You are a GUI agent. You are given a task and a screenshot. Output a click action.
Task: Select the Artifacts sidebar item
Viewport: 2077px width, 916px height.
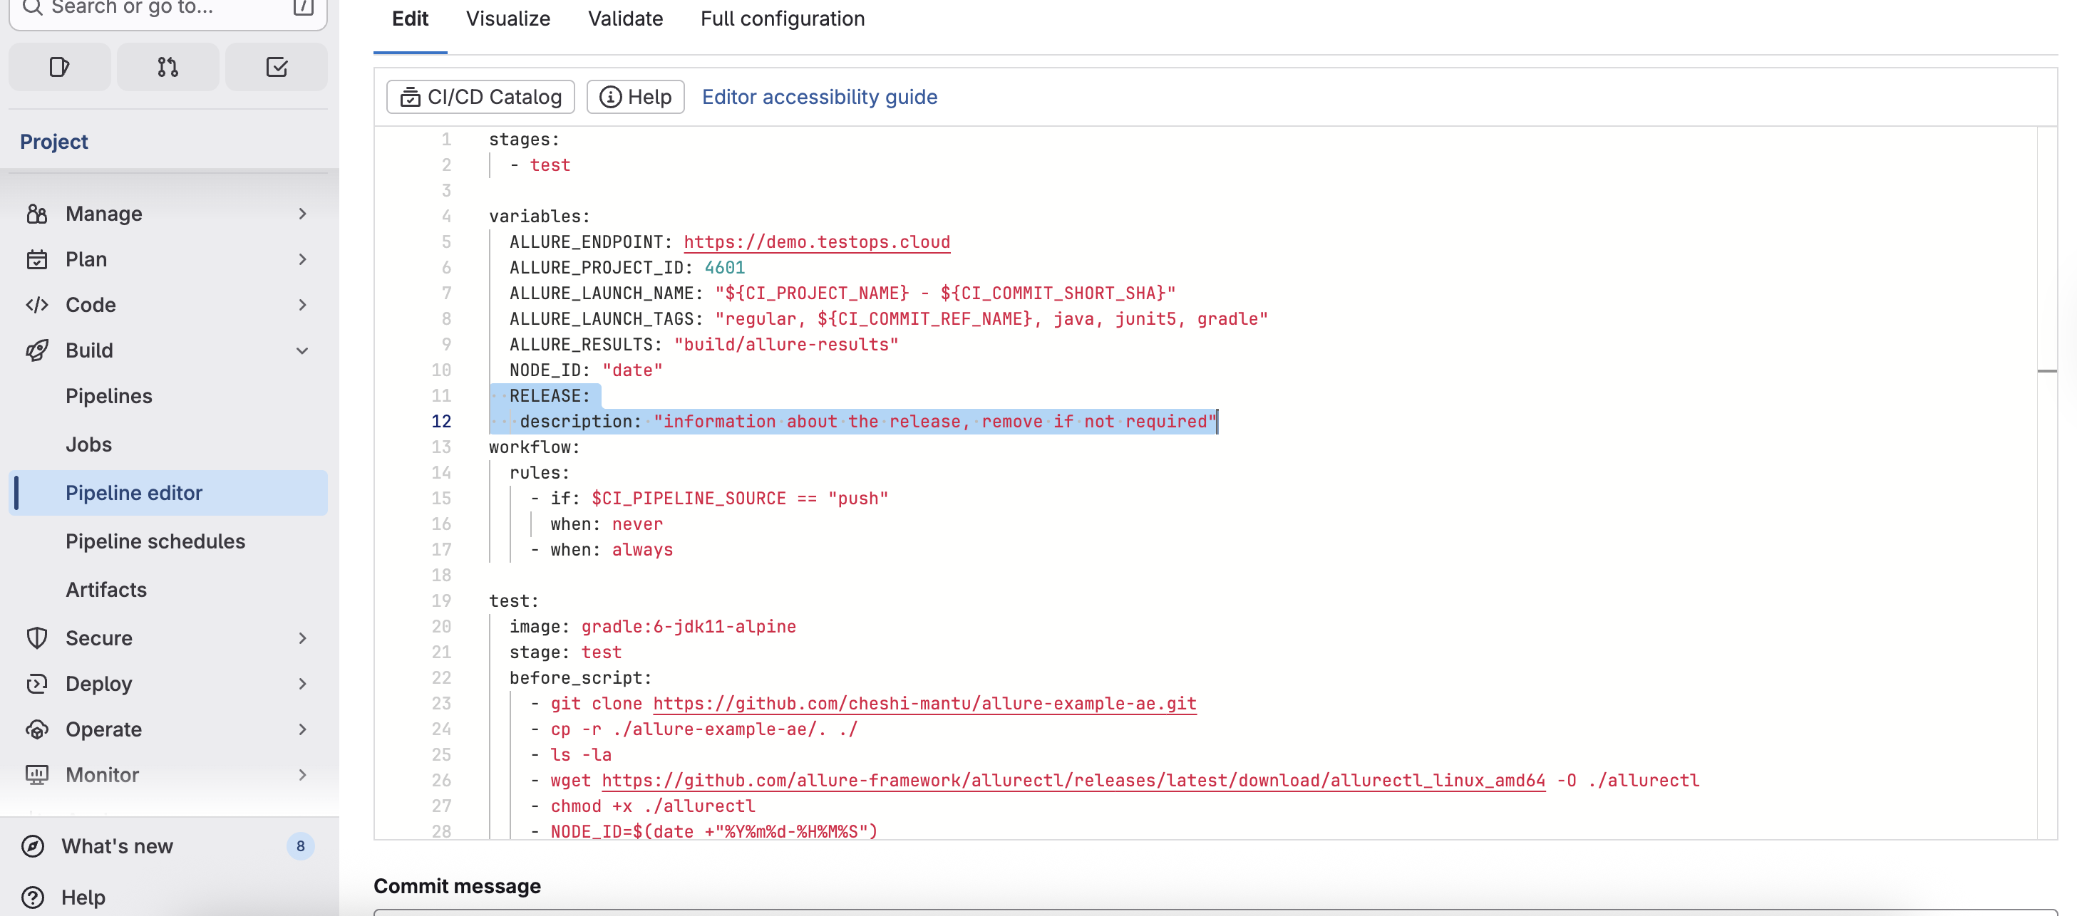tap(105, 589)
